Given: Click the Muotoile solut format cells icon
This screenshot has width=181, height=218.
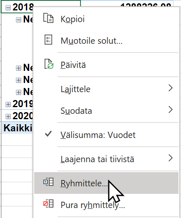Looking at the screenshot, I should tap(48, 40).
